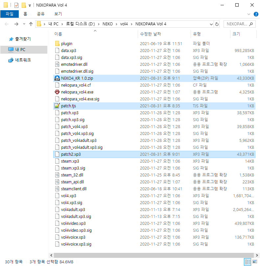Image resolution: width=260 pixels, height=266 pixels.
Task: Select the data.xp3.sig file name
Action: point(71,57)
